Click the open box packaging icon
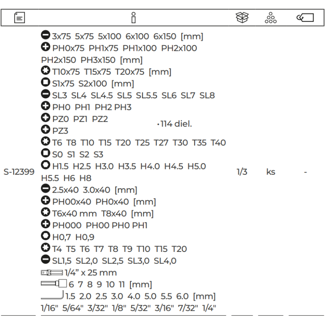The height and width of the screenshot is (325, 325). 242,18
